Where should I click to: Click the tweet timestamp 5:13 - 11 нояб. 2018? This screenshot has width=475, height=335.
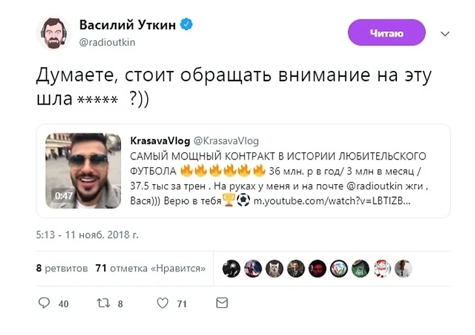(87, 235)
